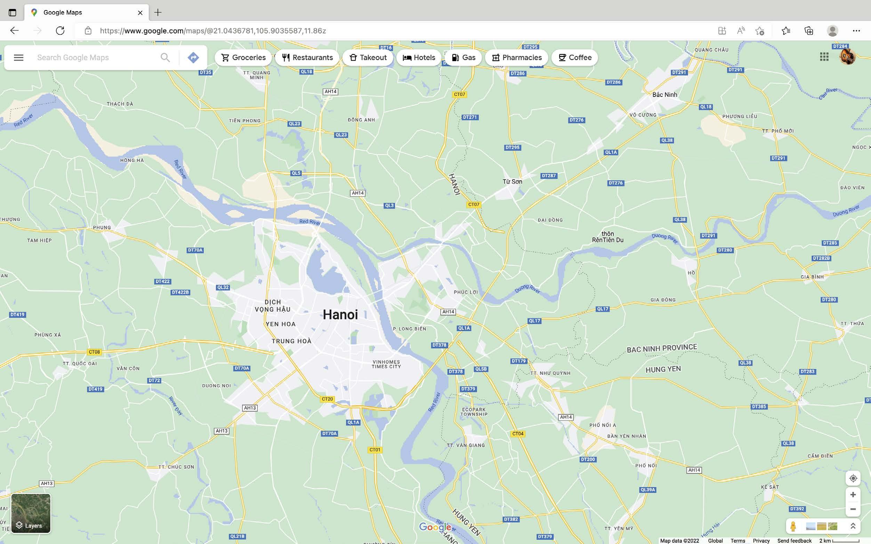Expand the imagery strip with double chevron
The width and height of the screenshot is (871, 544).
(x=853, y=526)
